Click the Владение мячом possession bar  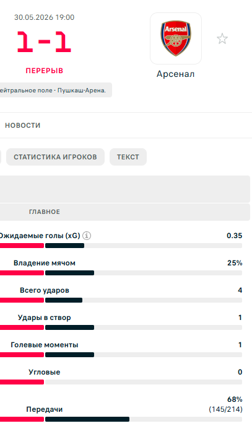pyautogui.click(x=121, y=273)
